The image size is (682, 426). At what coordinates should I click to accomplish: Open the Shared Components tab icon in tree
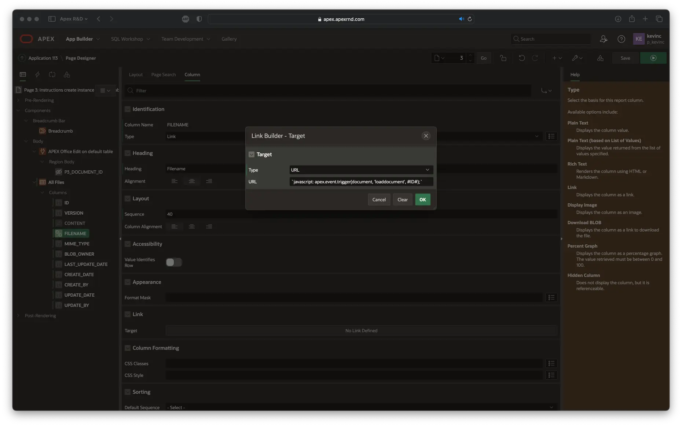[67, 74]
